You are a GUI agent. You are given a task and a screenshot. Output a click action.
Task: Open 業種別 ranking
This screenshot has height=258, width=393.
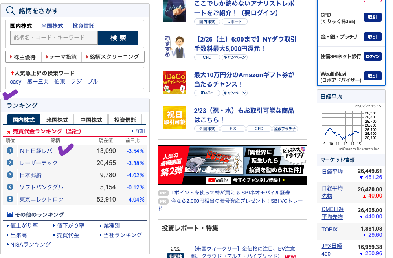[x=112, y=226]
